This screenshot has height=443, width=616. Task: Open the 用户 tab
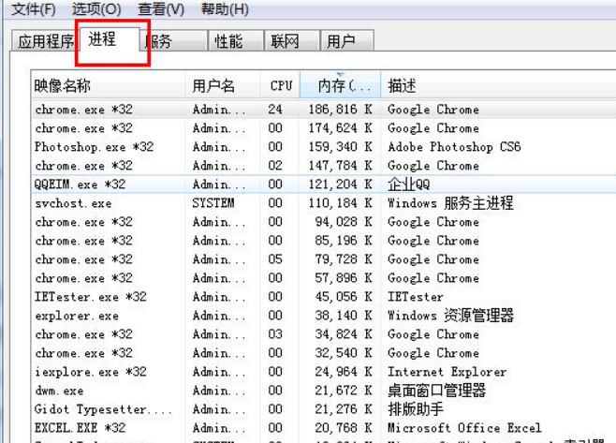[342, 41]
